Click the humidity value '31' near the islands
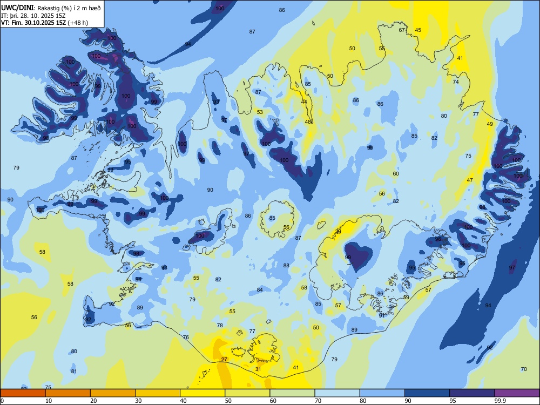540x405 pixels. coord(258,369)
